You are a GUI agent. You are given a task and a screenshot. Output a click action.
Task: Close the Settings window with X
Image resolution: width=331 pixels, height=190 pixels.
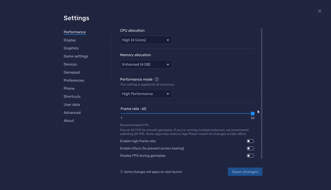319,11
